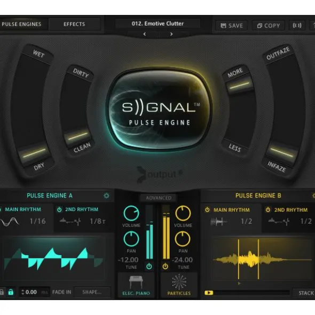Click the yellow level meter

(x=166, y=232)
